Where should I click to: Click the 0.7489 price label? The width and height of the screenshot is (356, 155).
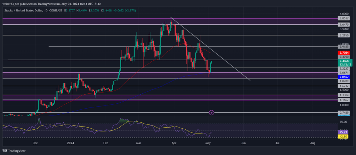coord(343,112)
